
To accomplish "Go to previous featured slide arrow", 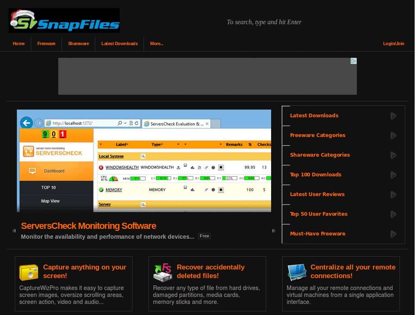I will tap(14, 231).
